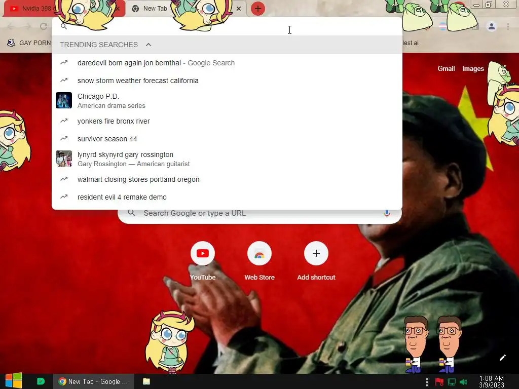Click trending arrow icon beside resident evil 4
This screenshot has height=389, width=519.
click(x=64, y=197)
